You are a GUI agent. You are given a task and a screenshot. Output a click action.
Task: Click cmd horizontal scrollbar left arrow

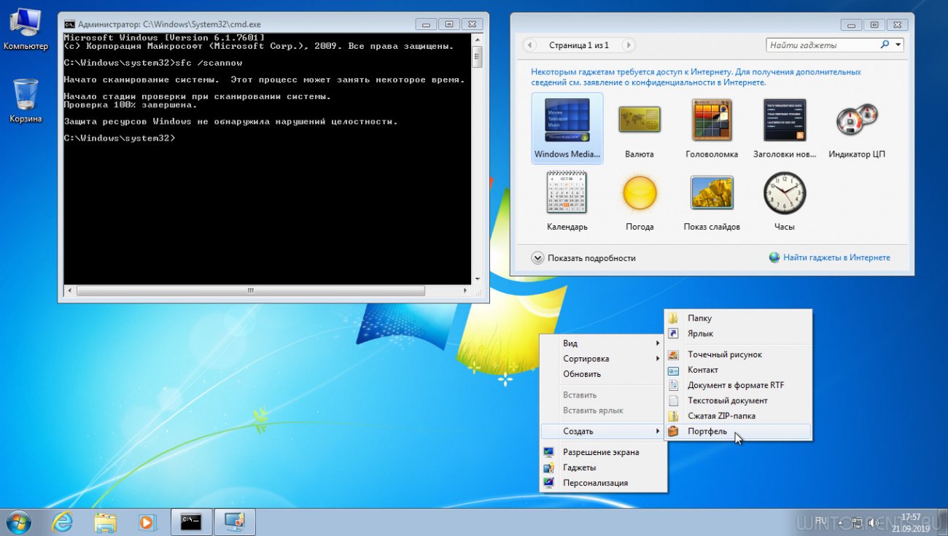pyautogui.click(x=70, y=290)
